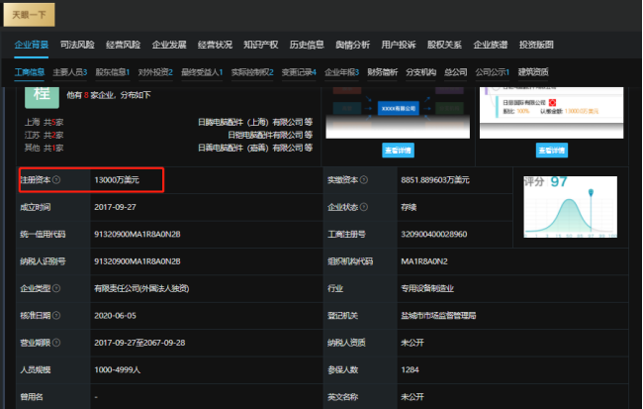
Task: Open the 股权关系 tab
Action: tap(444, 45)
